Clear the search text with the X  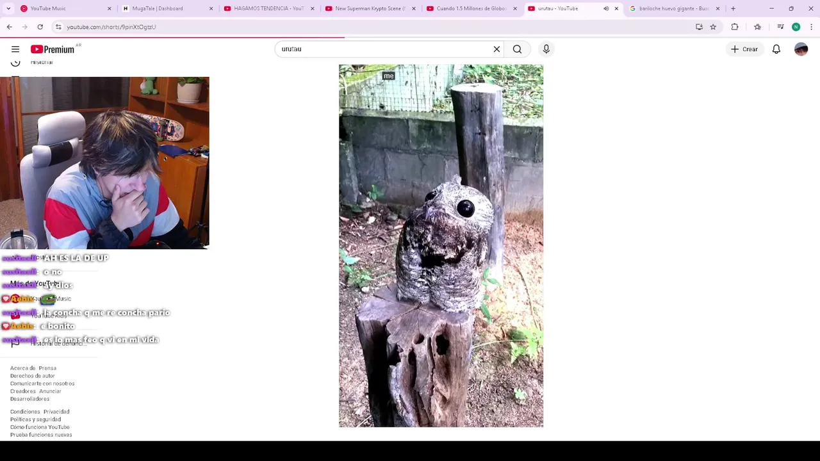[496, 49]
